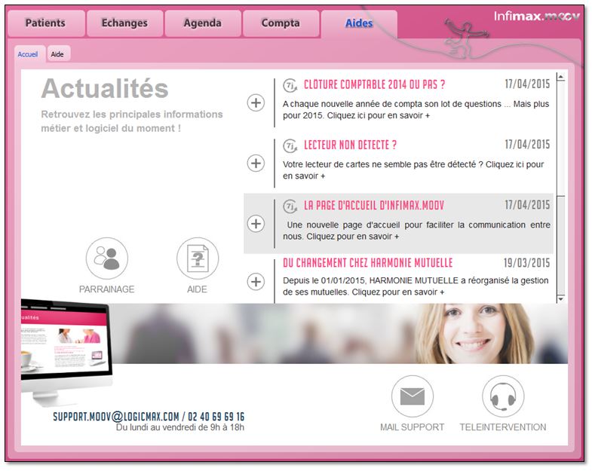Click the 7j icon beside Lecteur non détecté
This screenshot has width=592, height=471.
290,145
